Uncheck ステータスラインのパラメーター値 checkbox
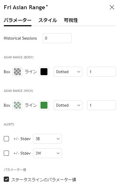The image size is (118, 189). tap(6, 179)
